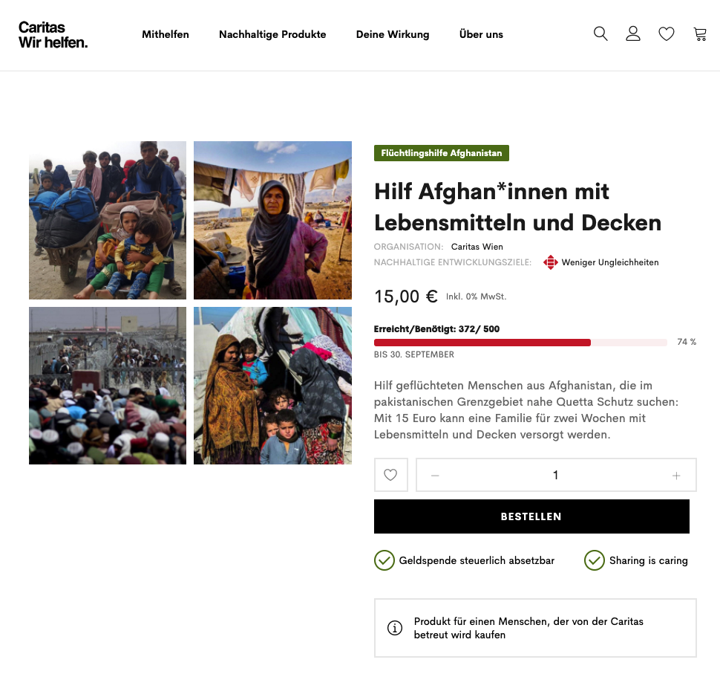Click the BESTELLEN button

(531, 516)
